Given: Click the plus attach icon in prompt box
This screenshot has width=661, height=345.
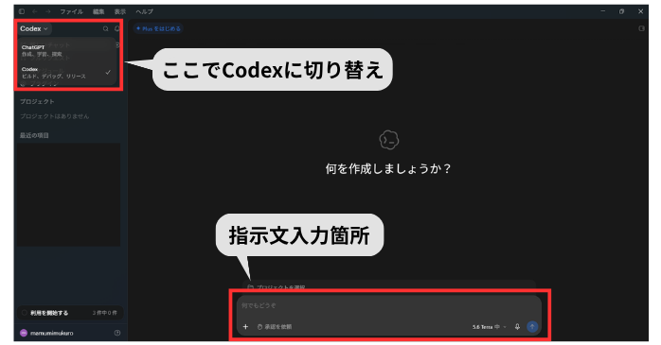Looking at the screenshot, I should pos(245,326).
